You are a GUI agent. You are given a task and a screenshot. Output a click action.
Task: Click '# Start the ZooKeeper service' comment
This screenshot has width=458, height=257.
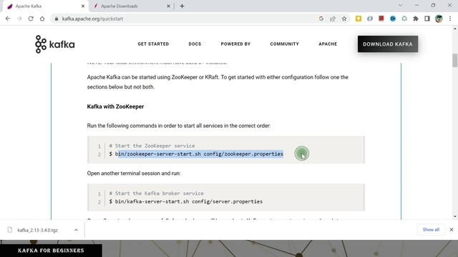(152, 146)
